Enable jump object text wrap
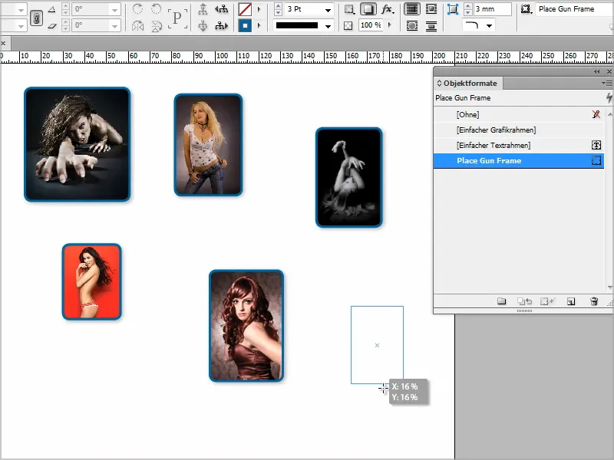The width and height of the screenshot is (614, 460). (431, 26)
